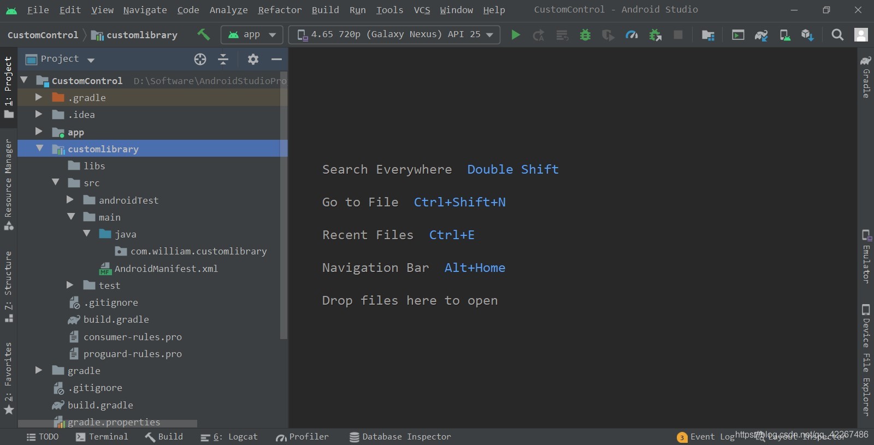Click Run with Coverage icon
This screenshot has height=445, width=874.
pyautogui.click(x=608, y=35)
